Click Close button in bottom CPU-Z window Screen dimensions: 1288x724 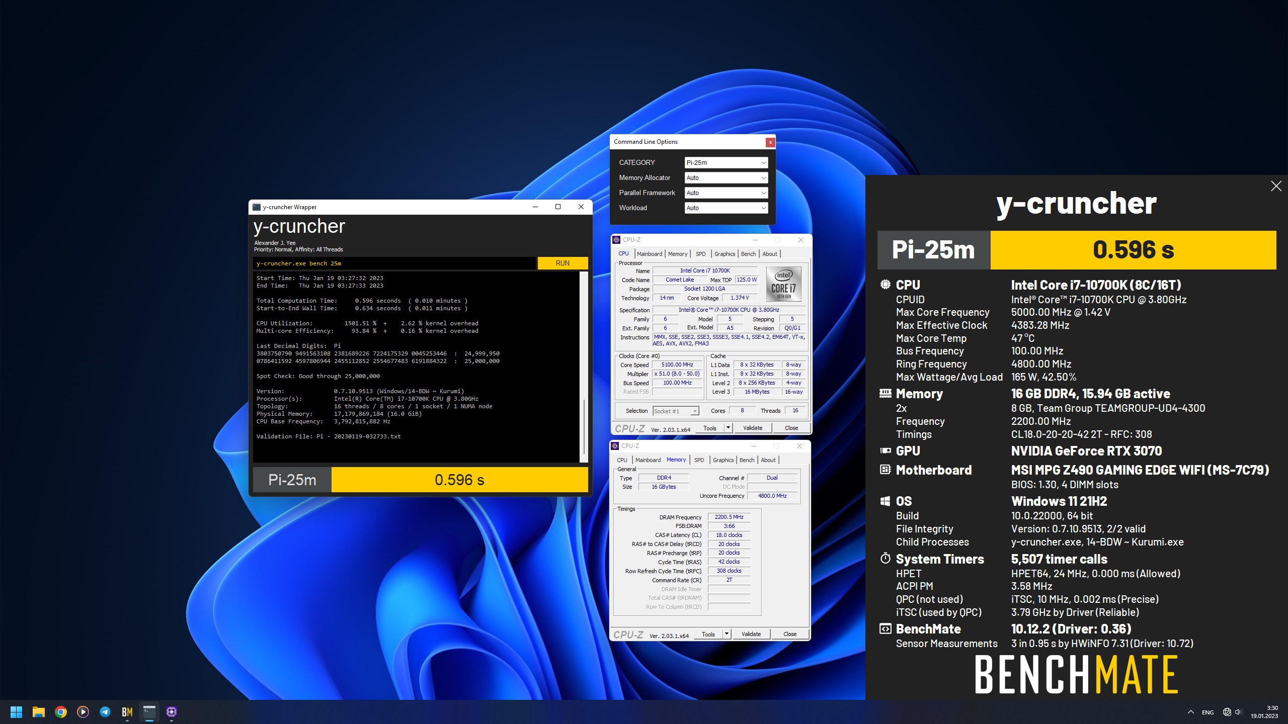point(789,634)
